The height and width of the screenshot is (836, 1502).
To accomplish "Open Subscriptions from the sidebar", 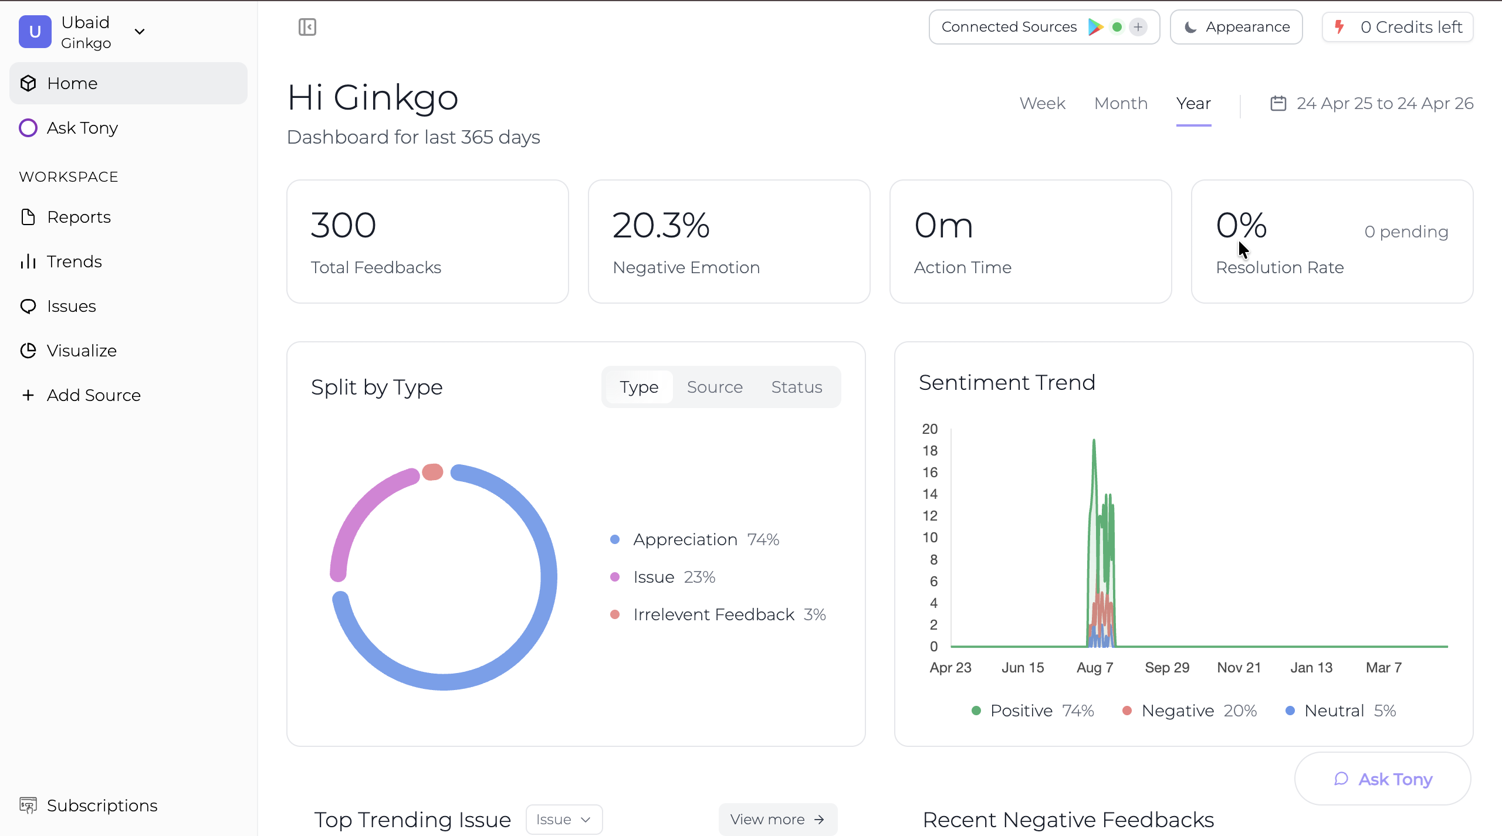I will pos(102,805).
